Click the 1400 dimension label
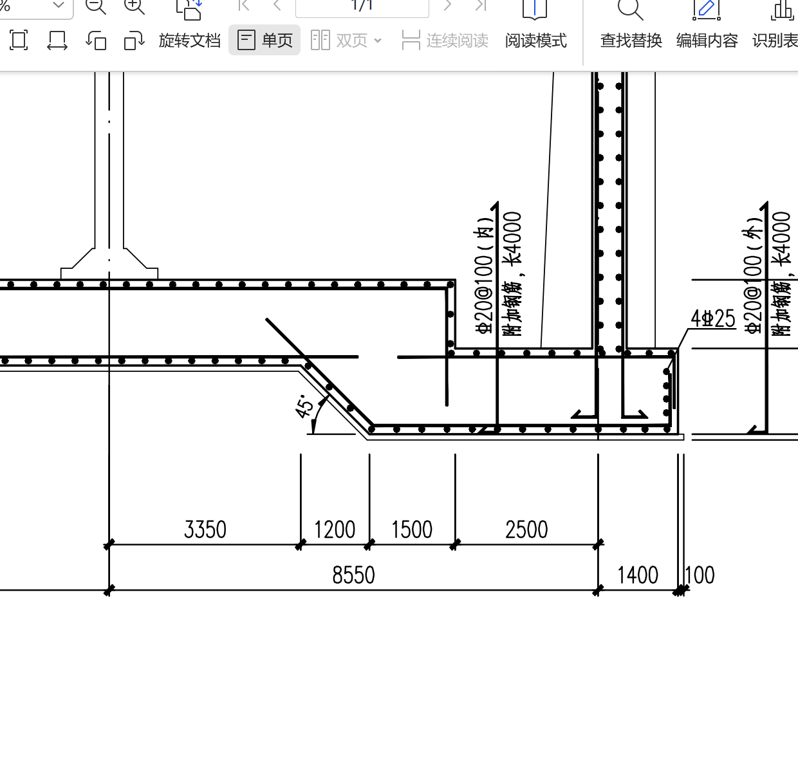The width and height of the screenshot is (798, 772). coord(638,575)
